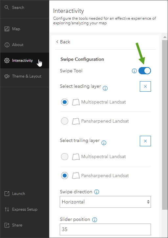Open info tooltip for Swipe direction
Image resolution: width=168 pixels, height=238 pixels.
(96, 192)
